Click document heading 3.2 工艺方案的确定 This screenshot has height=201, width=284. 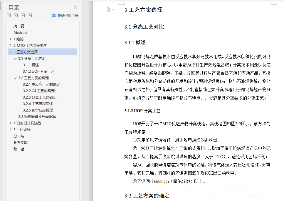point(147,196)
